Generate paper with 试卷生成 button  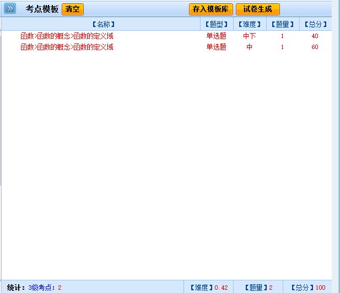pos(257,9)
